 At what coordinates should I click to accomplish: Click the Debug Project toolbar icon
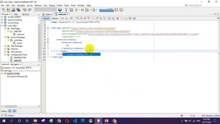pyautogui.click(x=82, y=10)
